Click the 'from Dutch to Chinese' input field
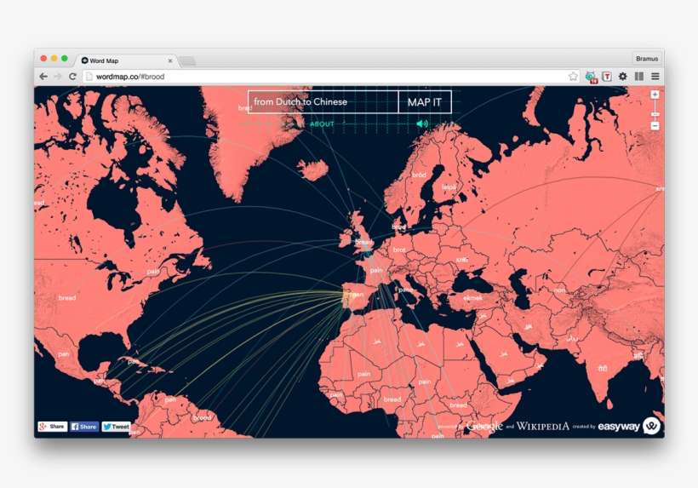Image resolution: width=698 pixels, height=488 pixels. pos(323,102)
